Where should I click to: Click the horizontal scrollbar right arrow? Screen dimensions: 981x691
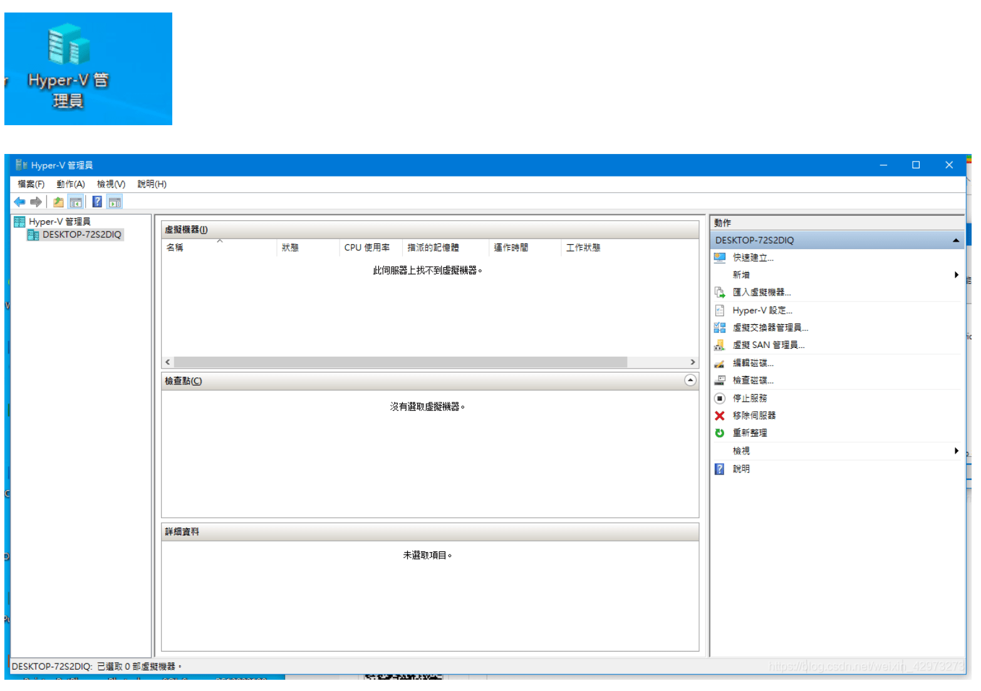pos(692,362)
